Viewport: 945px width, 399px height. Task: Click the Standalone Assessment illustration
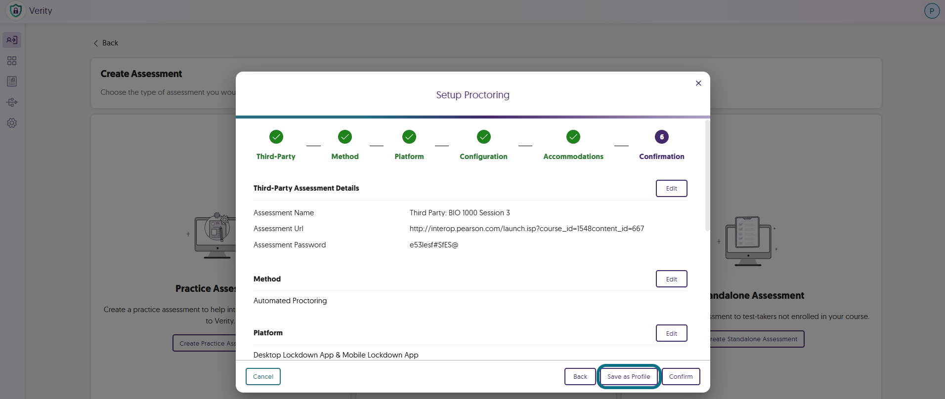[x=748, y=241]
